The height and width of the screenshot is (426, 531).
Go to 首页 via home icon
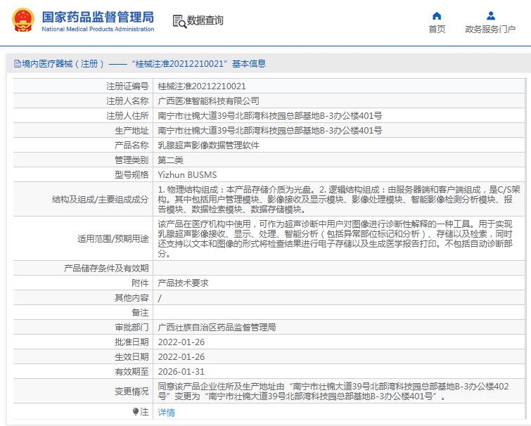coord(437,16)
